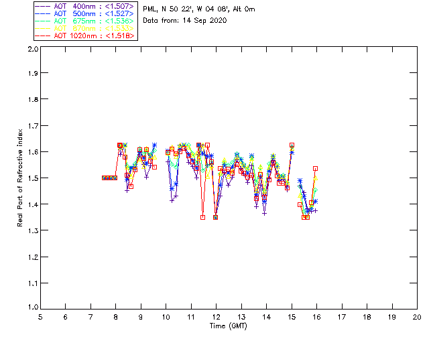The image size is (429, 343).
Task: Click the AOT 400nm purple legend entry
Action: 84,6
